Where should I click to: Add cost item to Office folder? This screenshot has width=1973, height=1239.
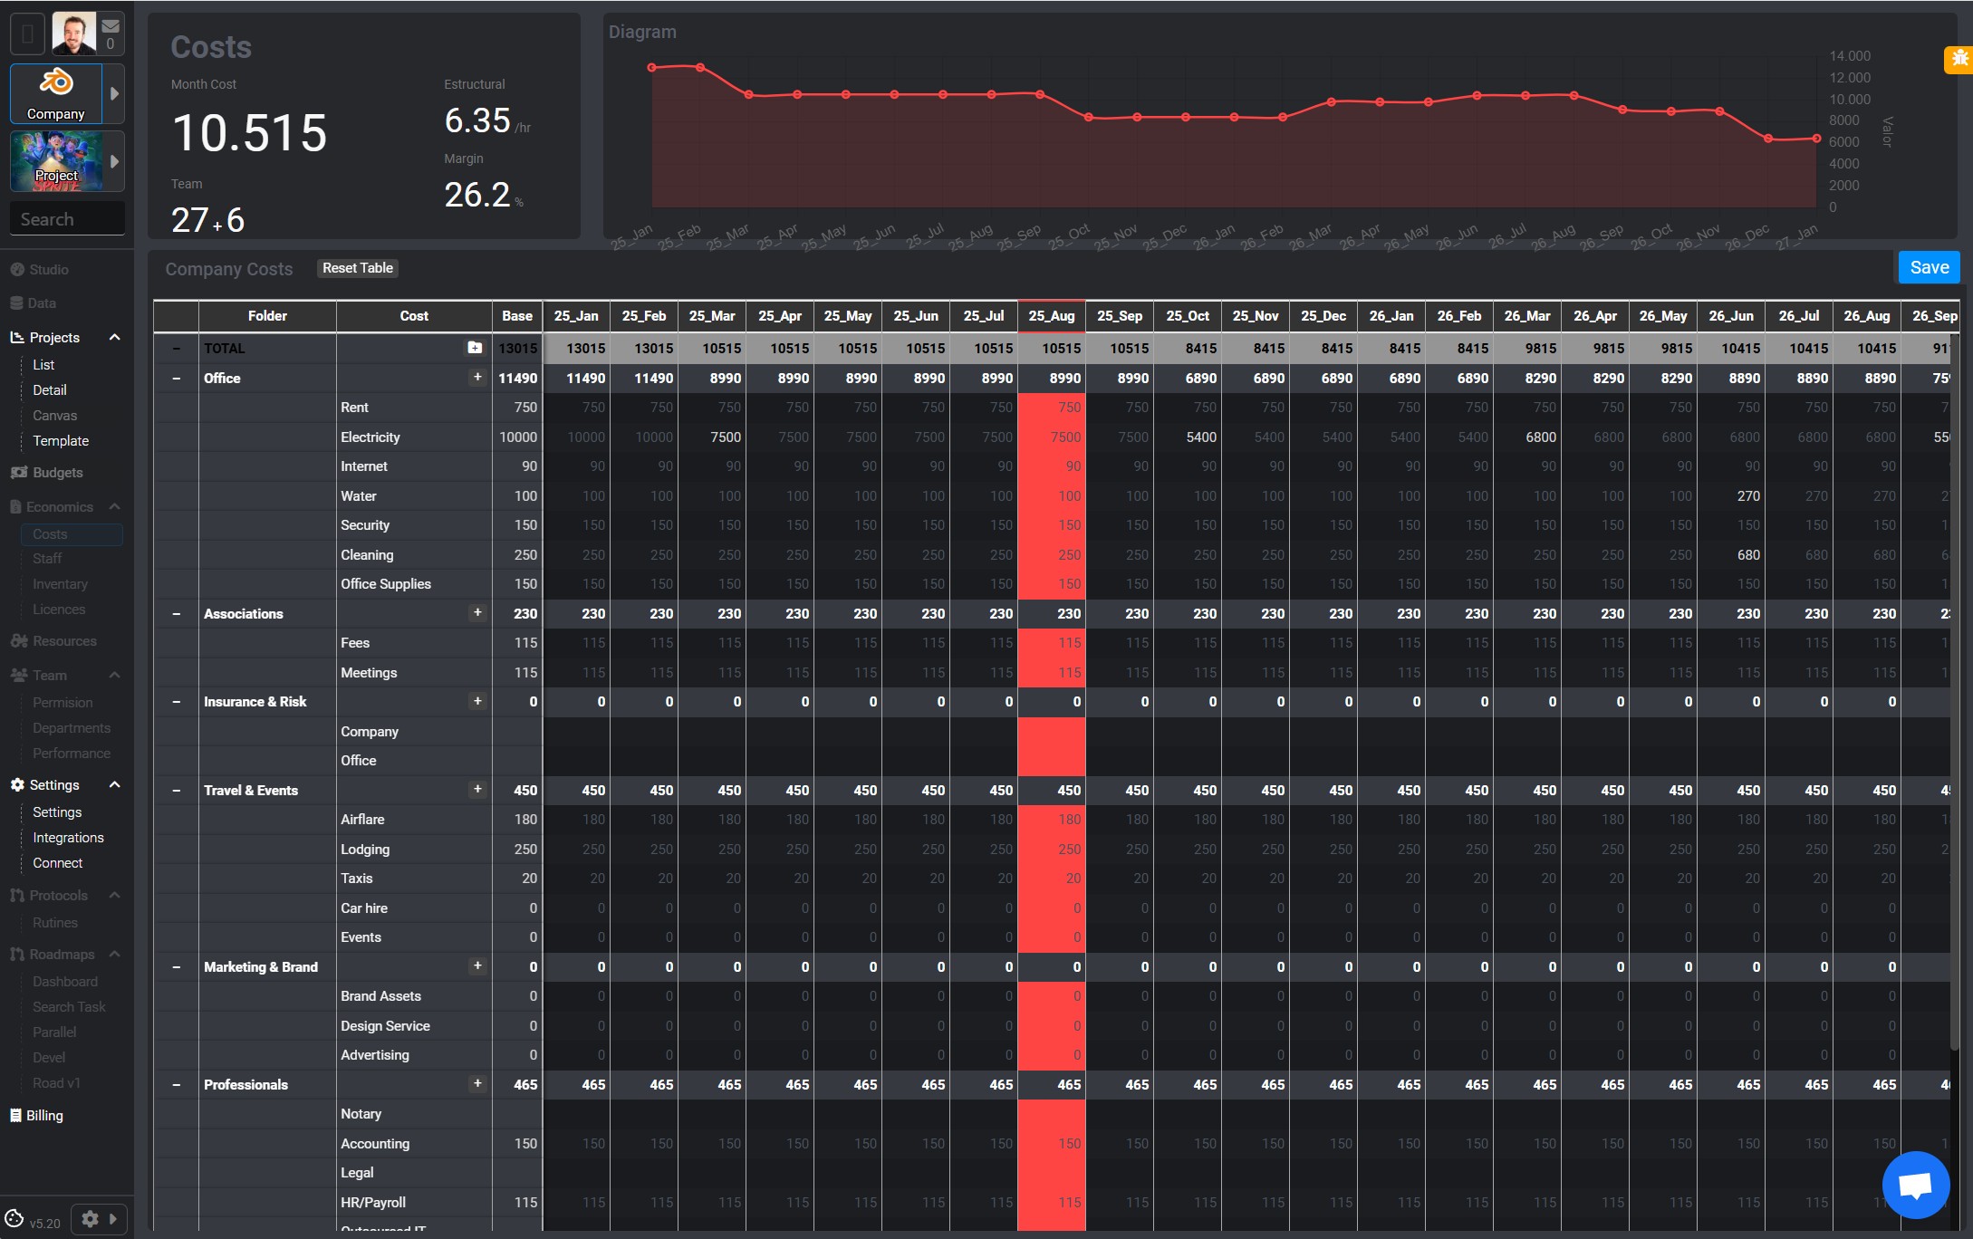coord(477,378)
